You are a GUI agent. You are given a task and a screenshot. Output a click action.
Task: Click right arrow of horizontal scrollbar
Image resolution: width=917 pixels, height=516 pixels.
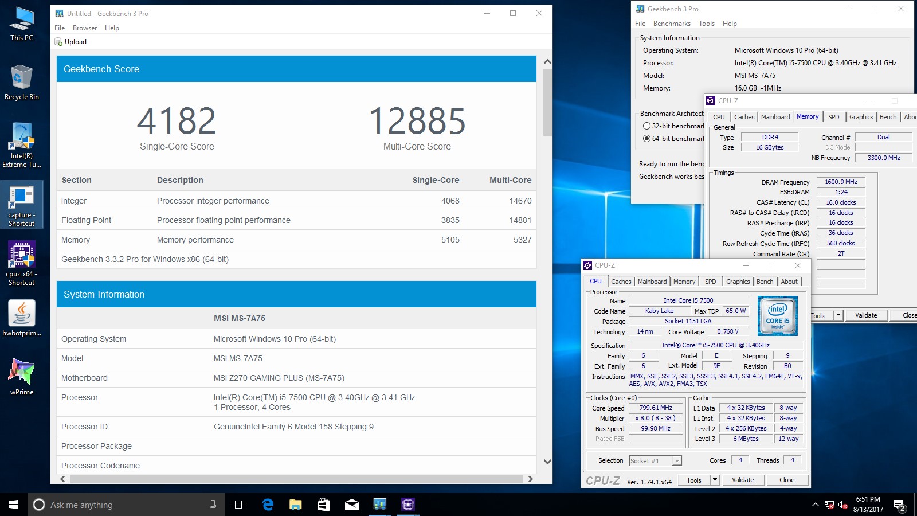point(530,479)
